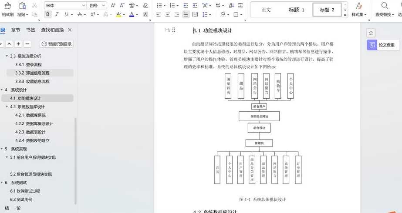
Task: Toggle Strikethrough formatting
Action: (x=80, y=15)
